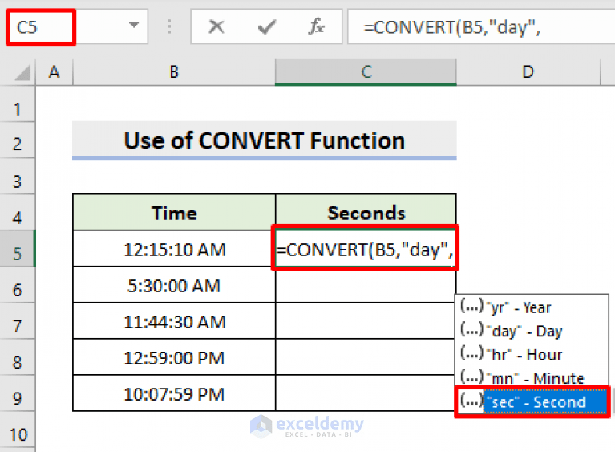
Task: Cancel formula entry with the X icon
Action: 216,27
